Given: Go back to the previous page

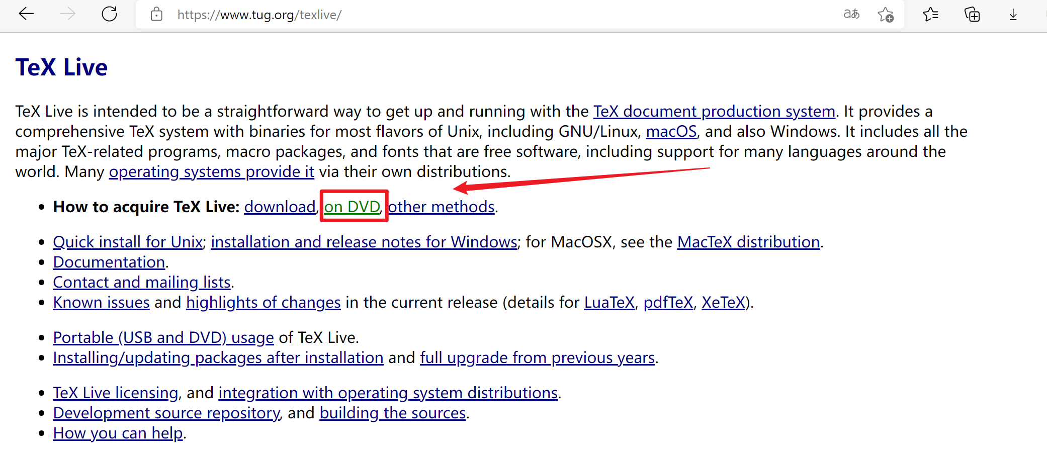Looking at the screenshot, I should point(26,14).
